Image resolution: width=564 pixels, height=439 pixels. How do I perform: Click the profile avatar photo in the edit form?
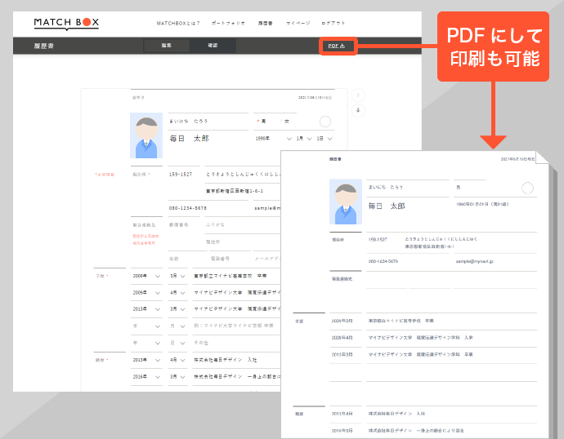tap(146, 135)
